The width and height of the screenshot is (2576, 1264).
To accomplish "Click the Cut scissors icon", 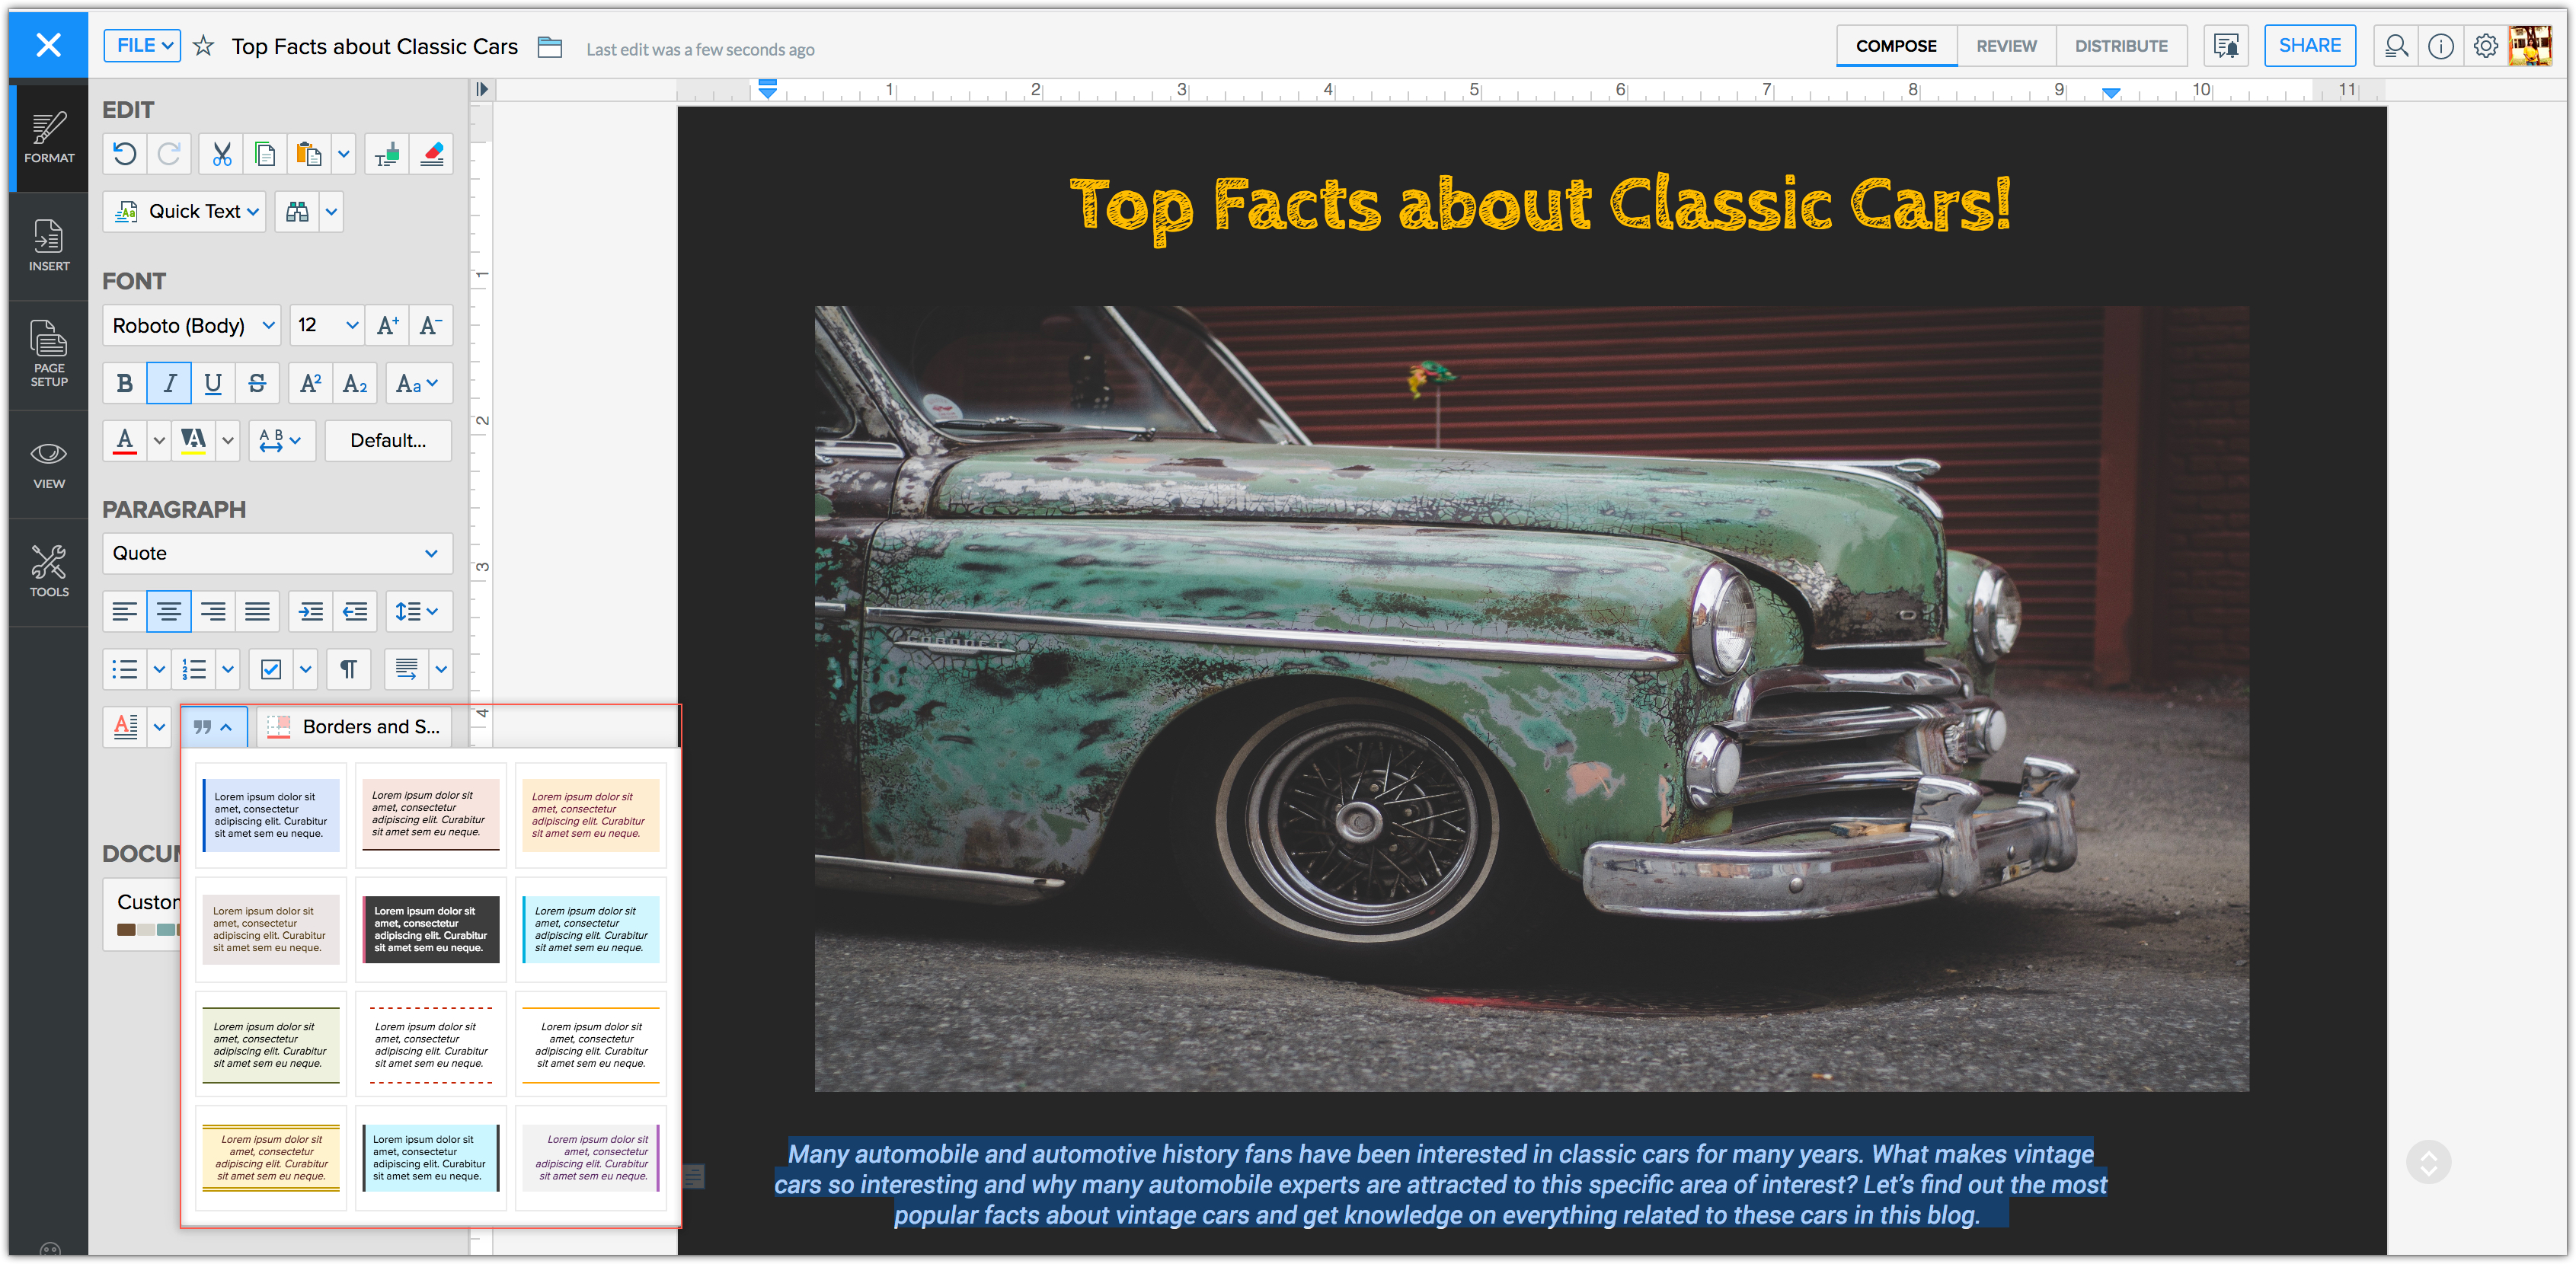I will (x=222, y=155).
